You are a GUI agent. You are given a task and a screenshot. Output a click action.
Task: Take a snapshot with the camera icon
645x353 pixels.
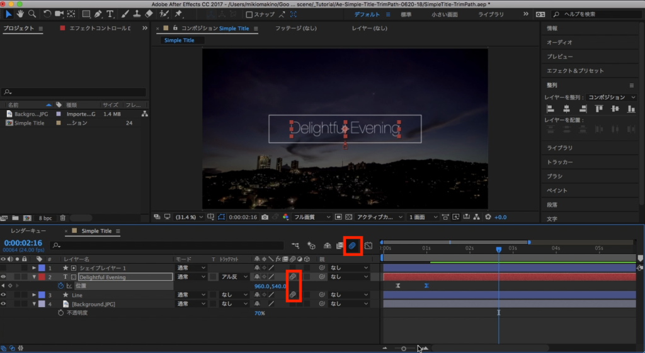point(265,217)
